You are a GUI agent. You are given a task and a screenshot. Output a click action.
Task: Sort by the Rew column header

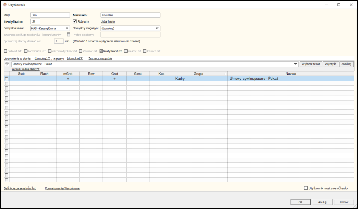pos(91,74)
